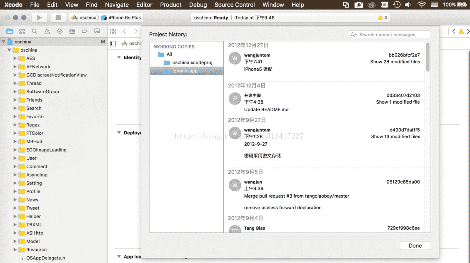Viewport: 470px width, 263px height.
Task: Choose iPhone 6s Plus destination
Action: [x=121, y=17]
